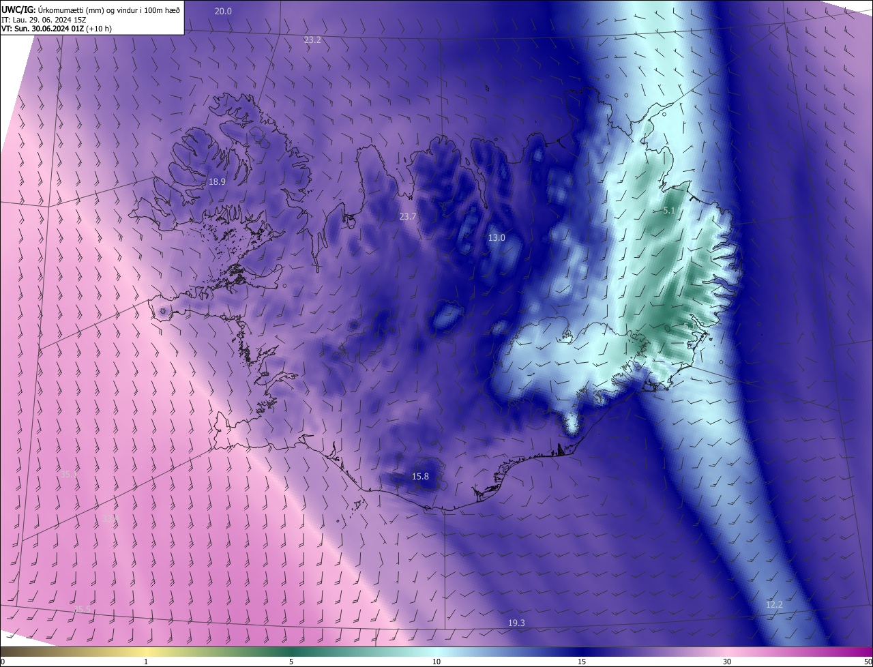Click the 12.2 value label
The height and width of the screenshot is (667, 873).
774,604
